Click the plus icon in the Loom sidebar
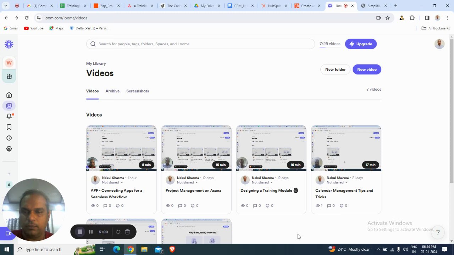The width and height of the screenshot is (454, 255). (9, 174)
